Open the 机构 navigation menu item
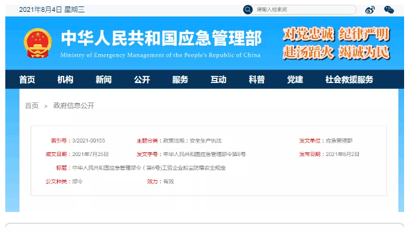Viewport: 410px width, 232px height. (65, 79)
